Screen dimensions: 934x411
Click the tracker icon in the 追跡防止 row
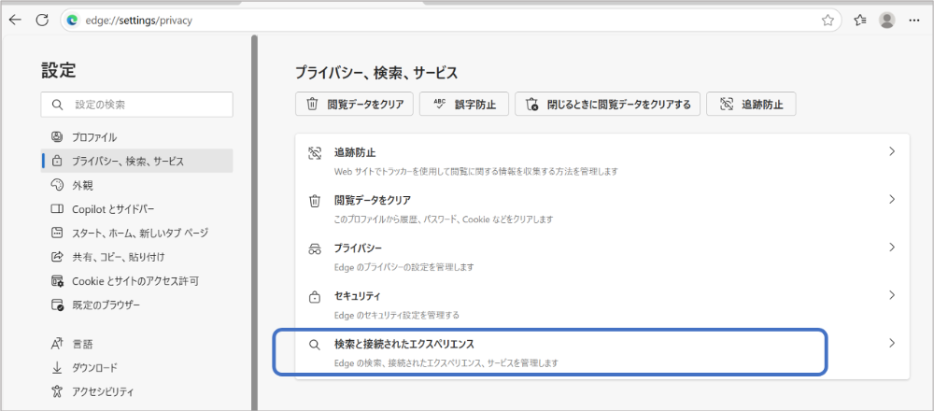(x=315, y=152)
